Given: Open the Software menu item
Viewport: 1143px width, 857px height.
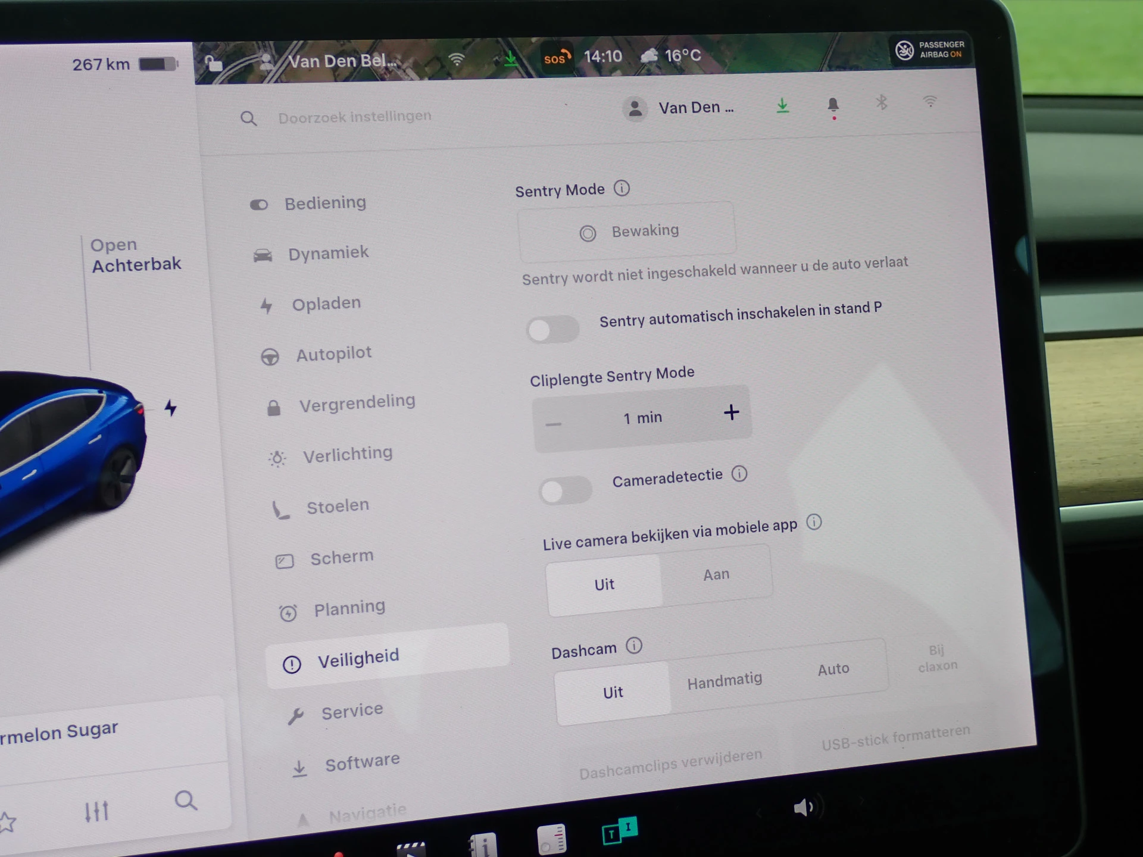Looking at the screenshot, I should point(361,762).
